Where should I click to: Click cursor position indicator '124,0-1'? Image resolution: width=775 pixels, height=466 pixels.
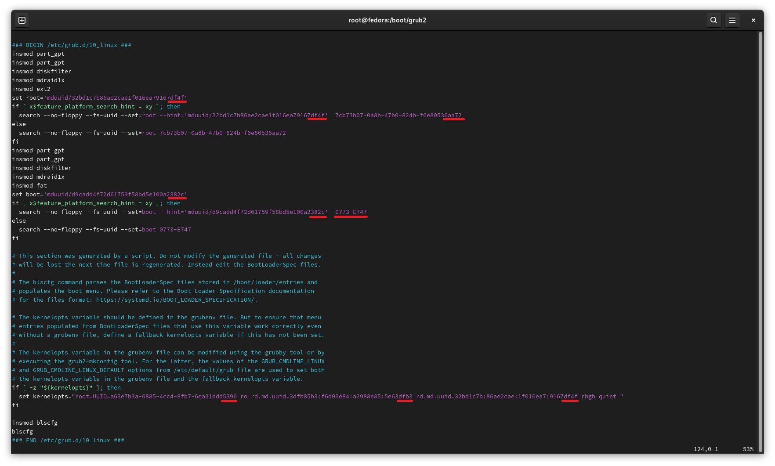(x=706, y=449)
